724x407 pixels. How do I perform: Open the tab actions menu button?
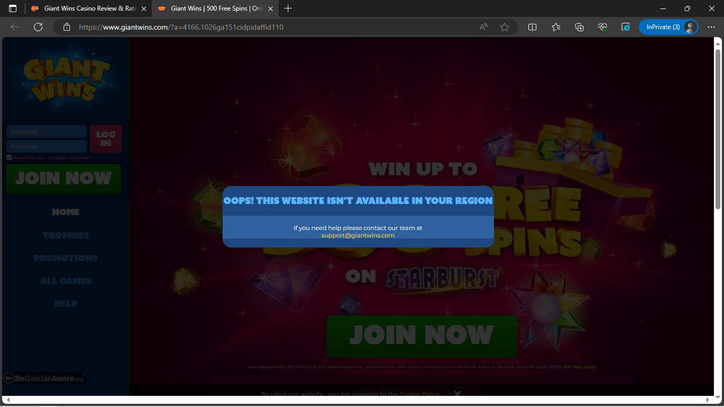pos(13,8)
